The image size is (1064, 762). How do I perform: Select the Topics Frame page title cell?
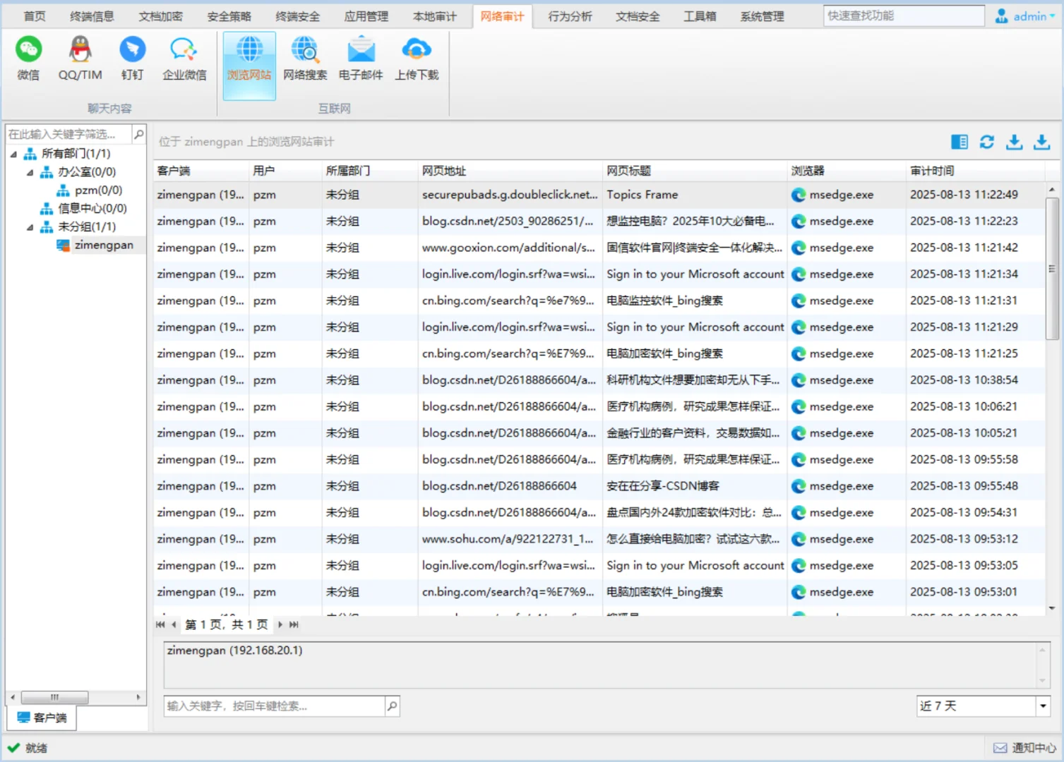point(695,195)
